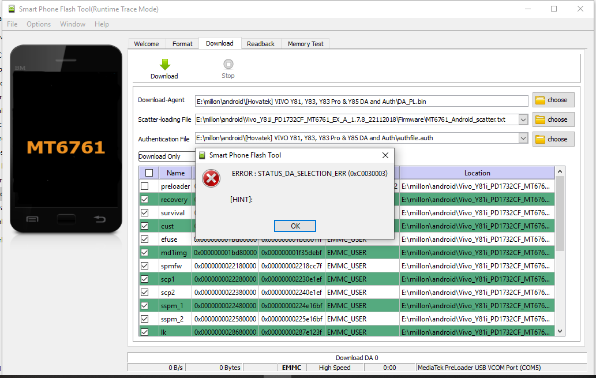Click the Download DA 0 progress bar
This screenshot has width=596, height=378.
357,357
